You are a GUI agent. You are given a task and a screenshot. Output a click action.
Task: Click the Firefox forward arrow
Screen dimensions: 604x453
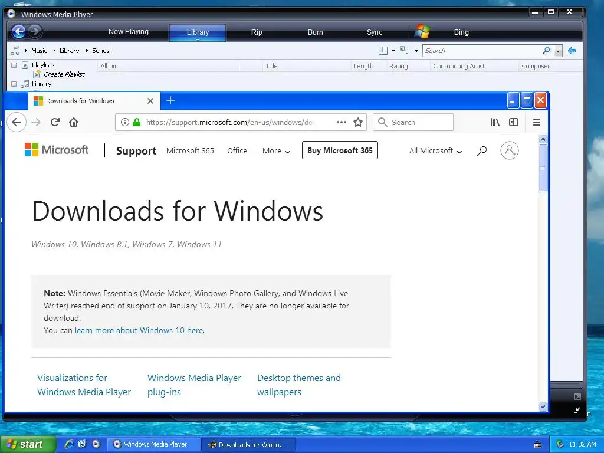point(36,122)
